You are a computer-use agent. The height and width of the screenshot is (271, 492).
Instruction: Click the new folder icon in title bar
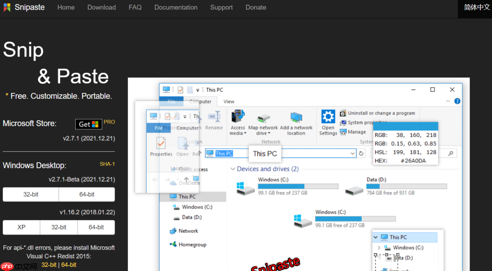190,90
